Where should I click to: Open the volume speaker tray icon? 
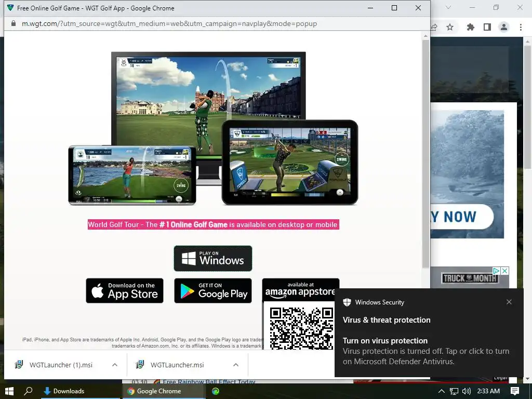[x=467, y=391]
